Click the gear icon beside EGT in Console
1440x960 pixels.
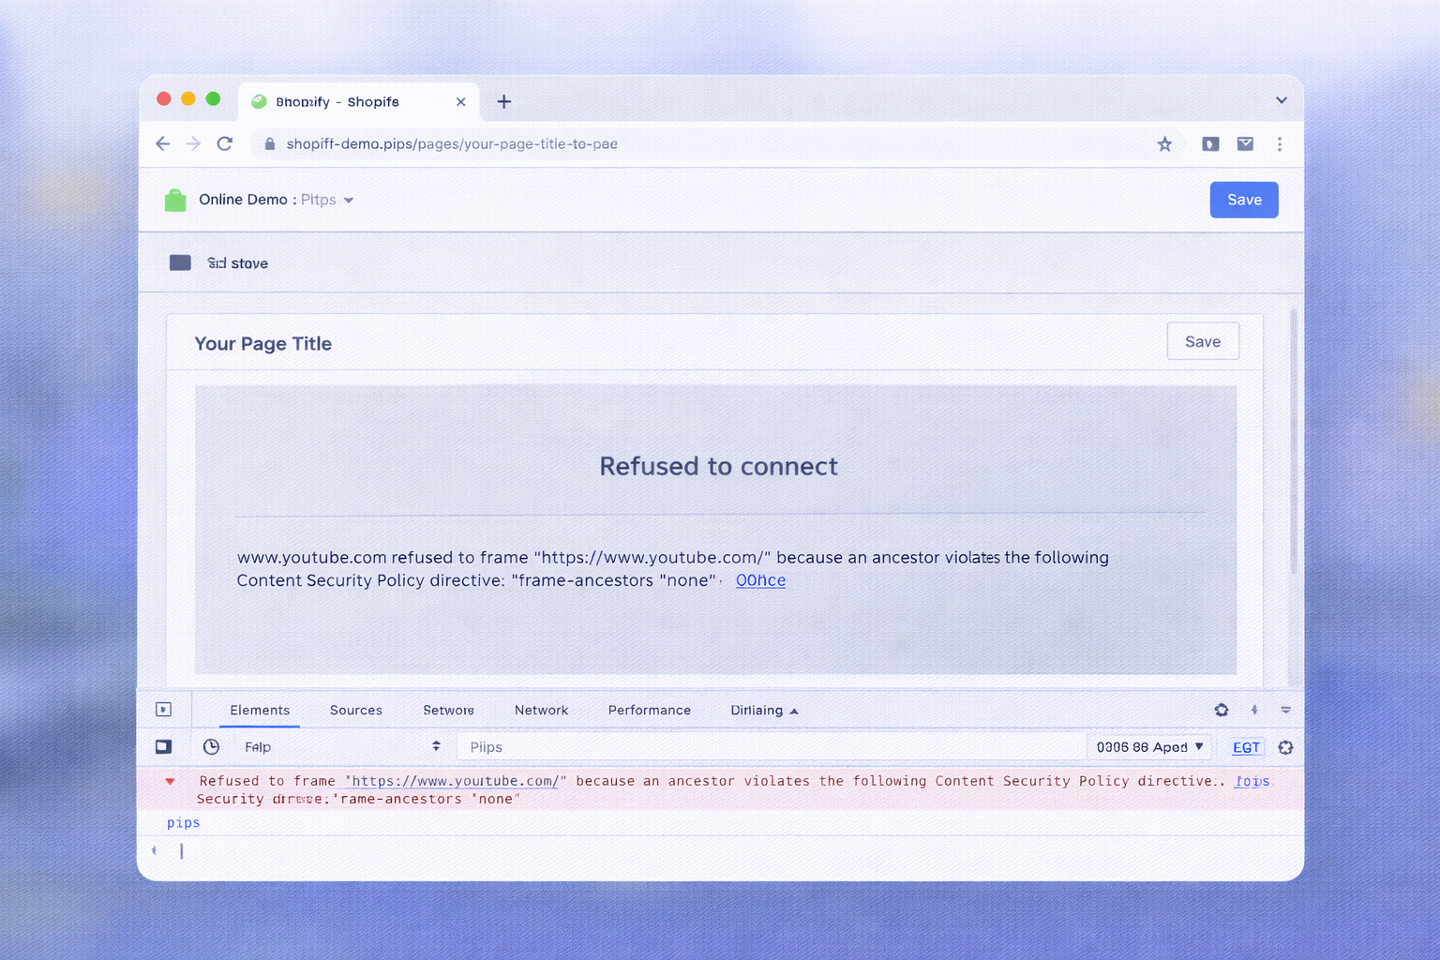pos(1285,747)
